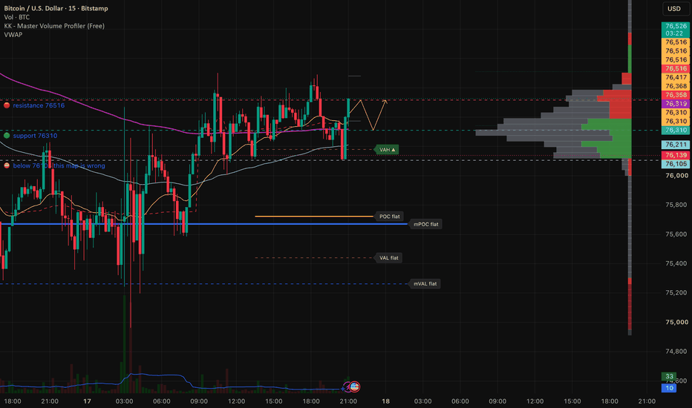Click the mVAL flat label
Viewport: 692px width, 408px height.
[x=425, y=283]
